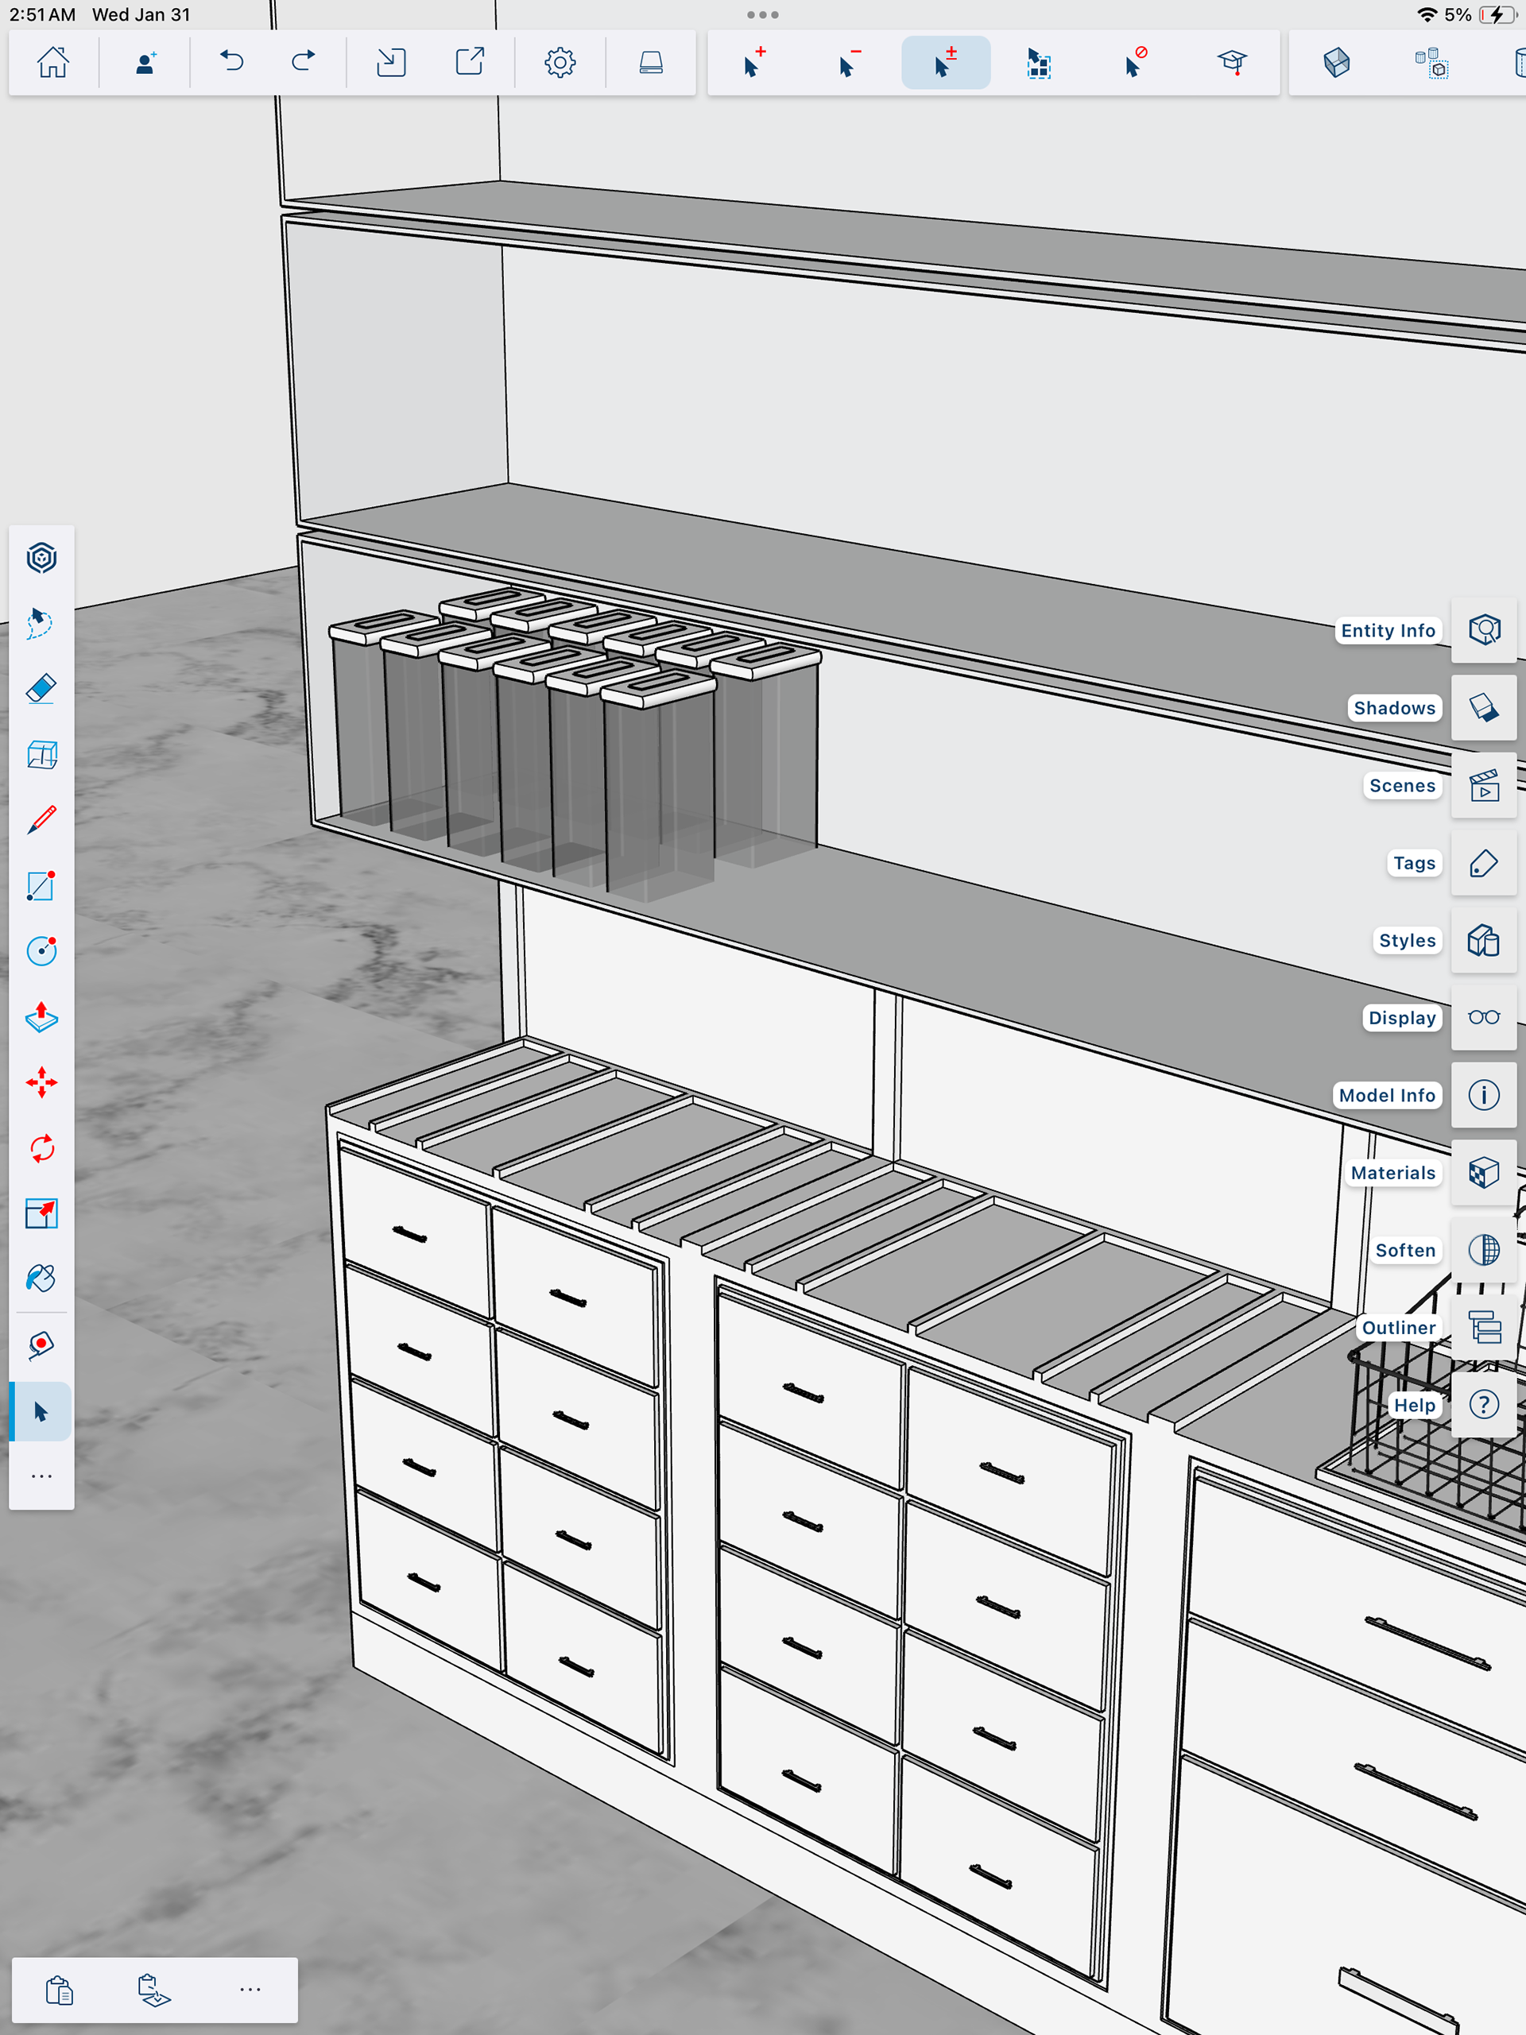The height and width of the screenshot is (2035, 1526).
Task: Select the Rotate tool
Action: click(x=41, y=1148)
